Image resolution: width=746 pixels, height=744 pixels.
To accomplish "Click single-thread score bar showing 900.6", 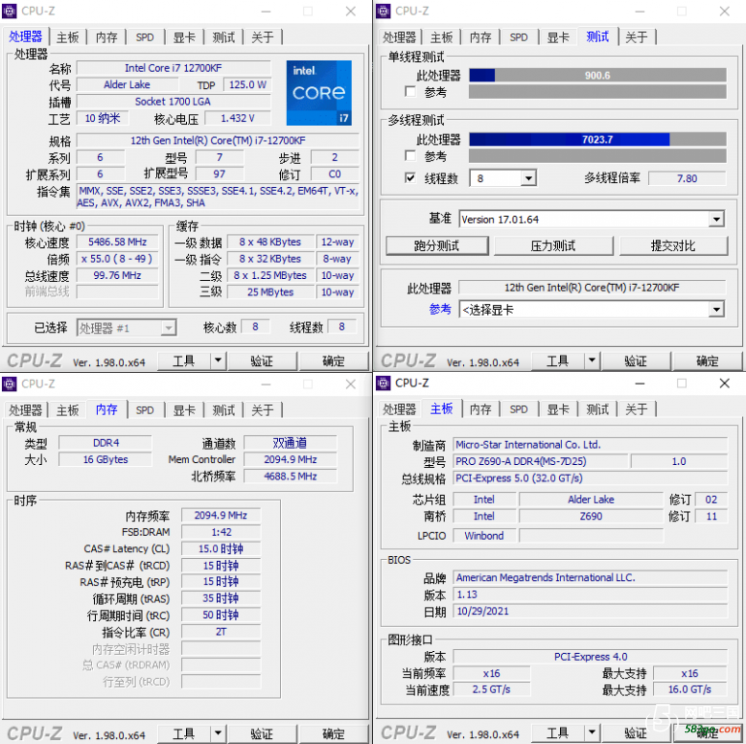I will click(x=598, y=76).
